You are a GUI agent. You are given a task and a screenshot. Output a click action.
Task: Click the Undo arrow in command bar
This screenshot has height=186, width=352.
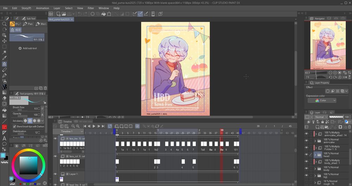[x=80, y=14]
